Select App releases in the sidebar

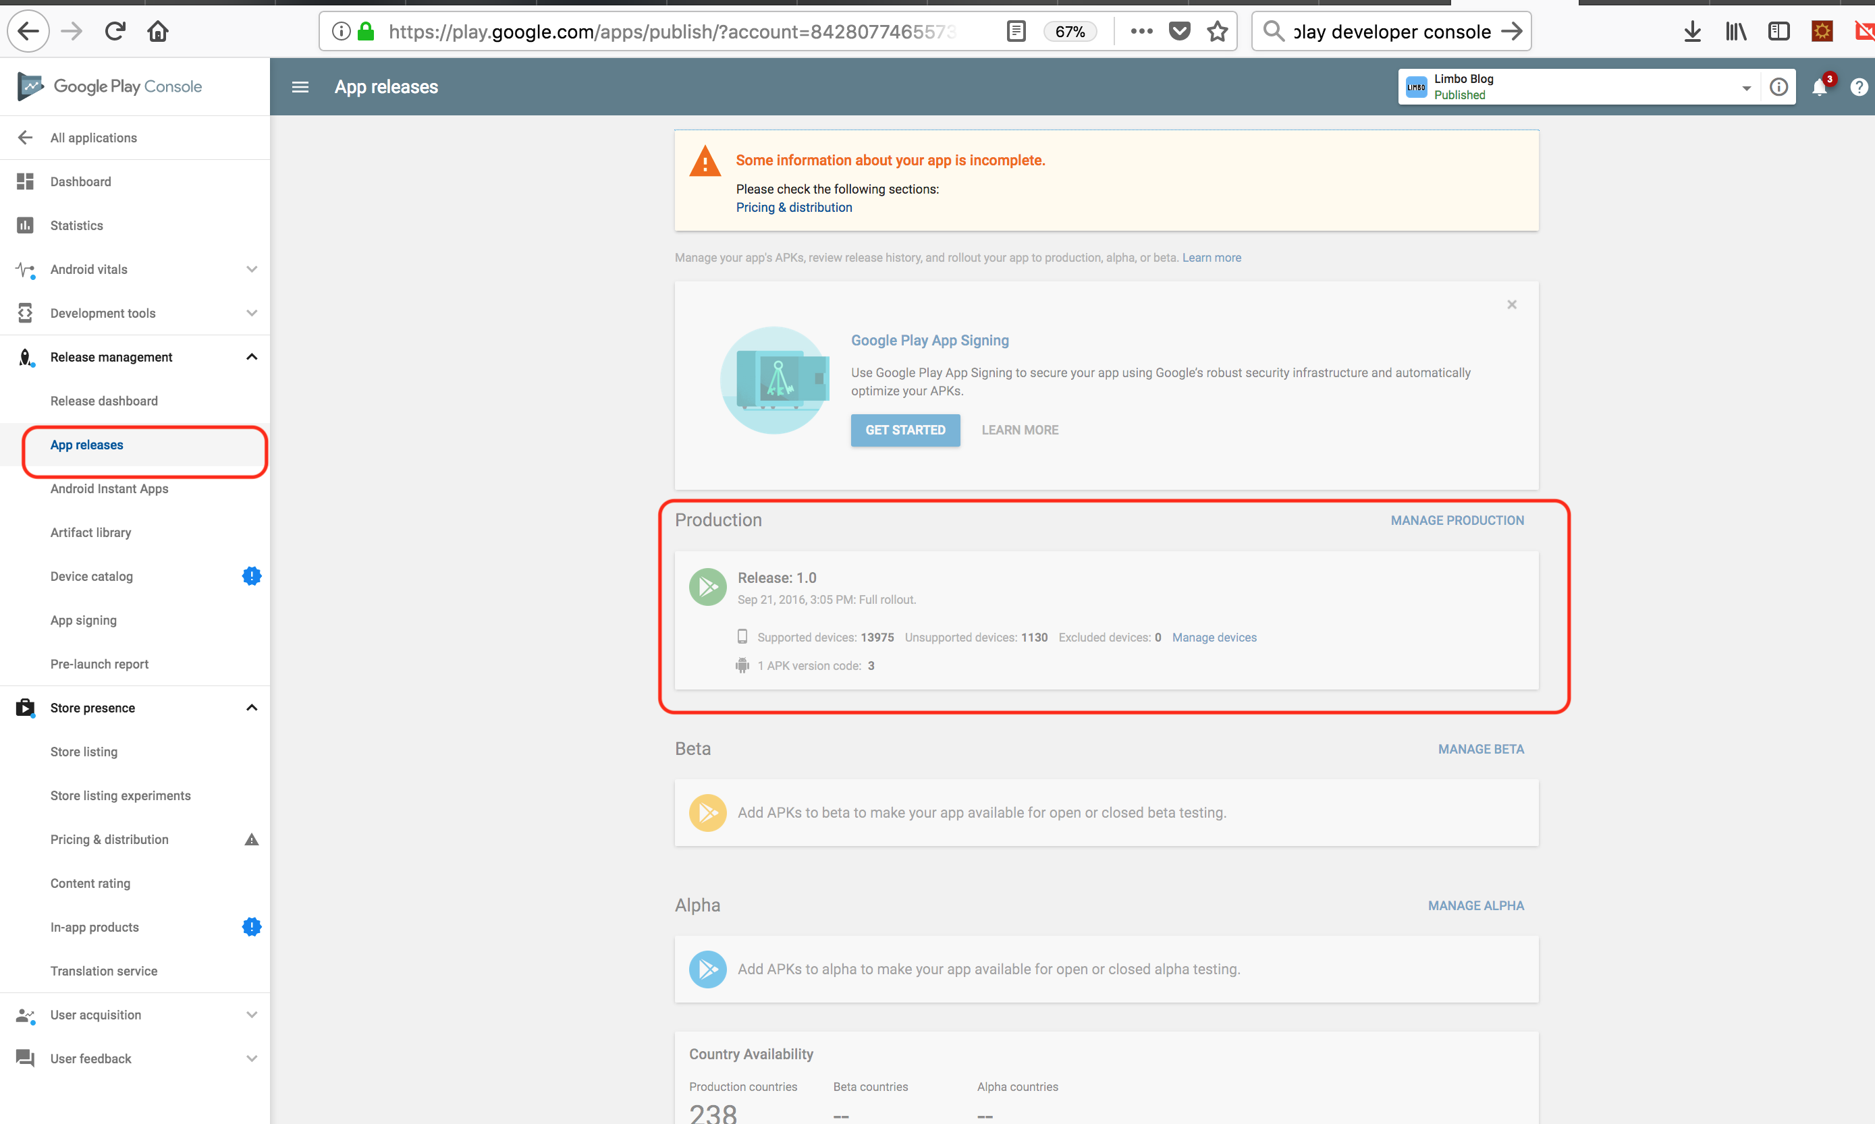86,445
